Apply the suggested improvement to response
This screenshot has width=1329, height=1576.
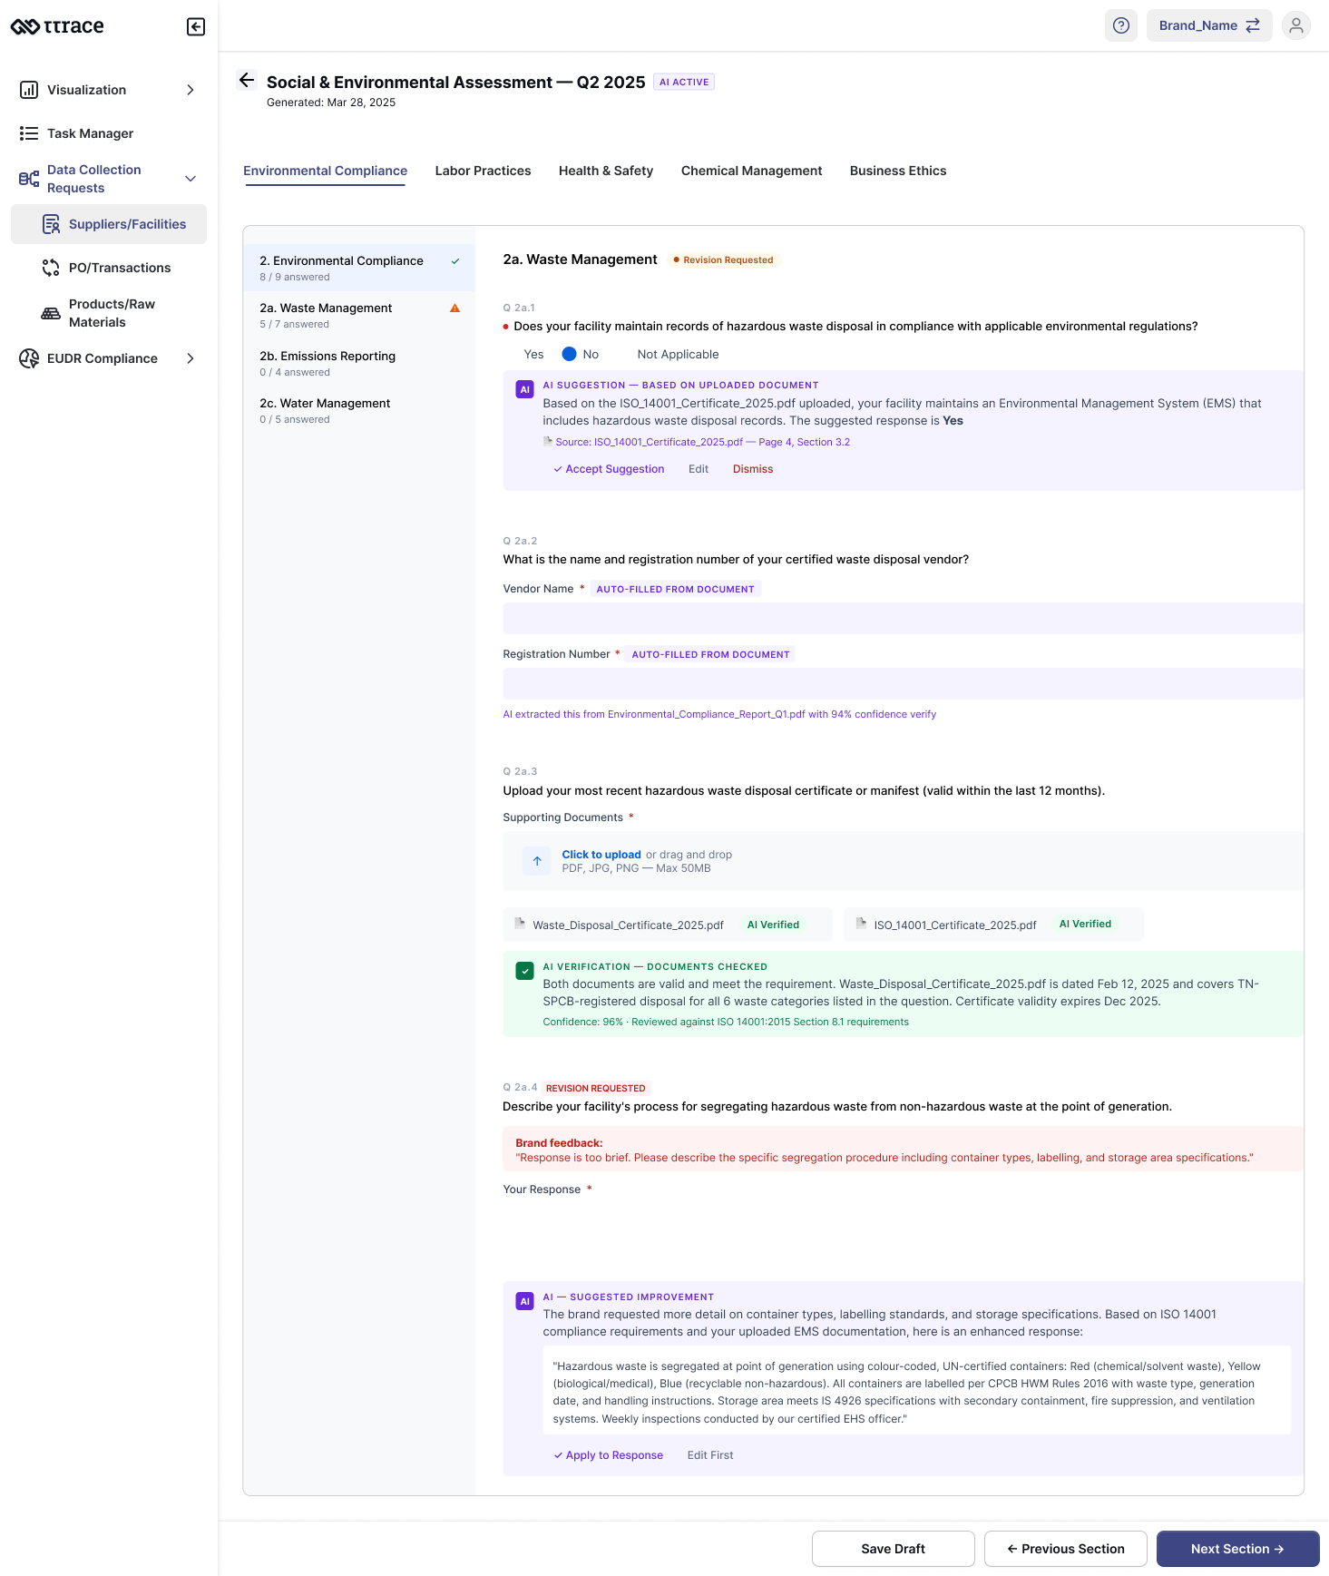pyautogui.click(x=609, y=1455)
